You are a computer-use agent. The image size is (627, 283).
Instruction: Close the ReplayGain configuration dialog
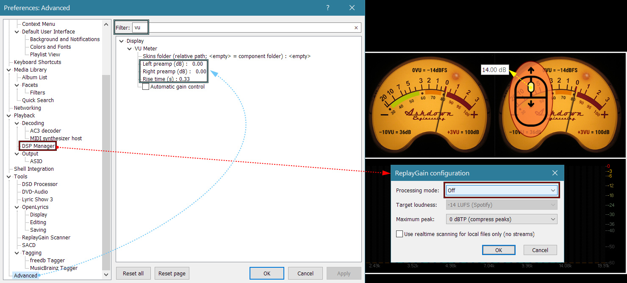[x=555, y=173]
